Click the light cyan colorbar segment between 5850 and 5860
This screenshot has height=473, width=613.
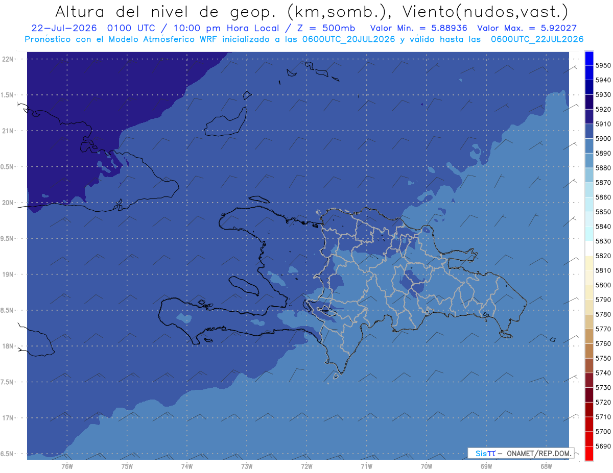[x=589, y=204]
